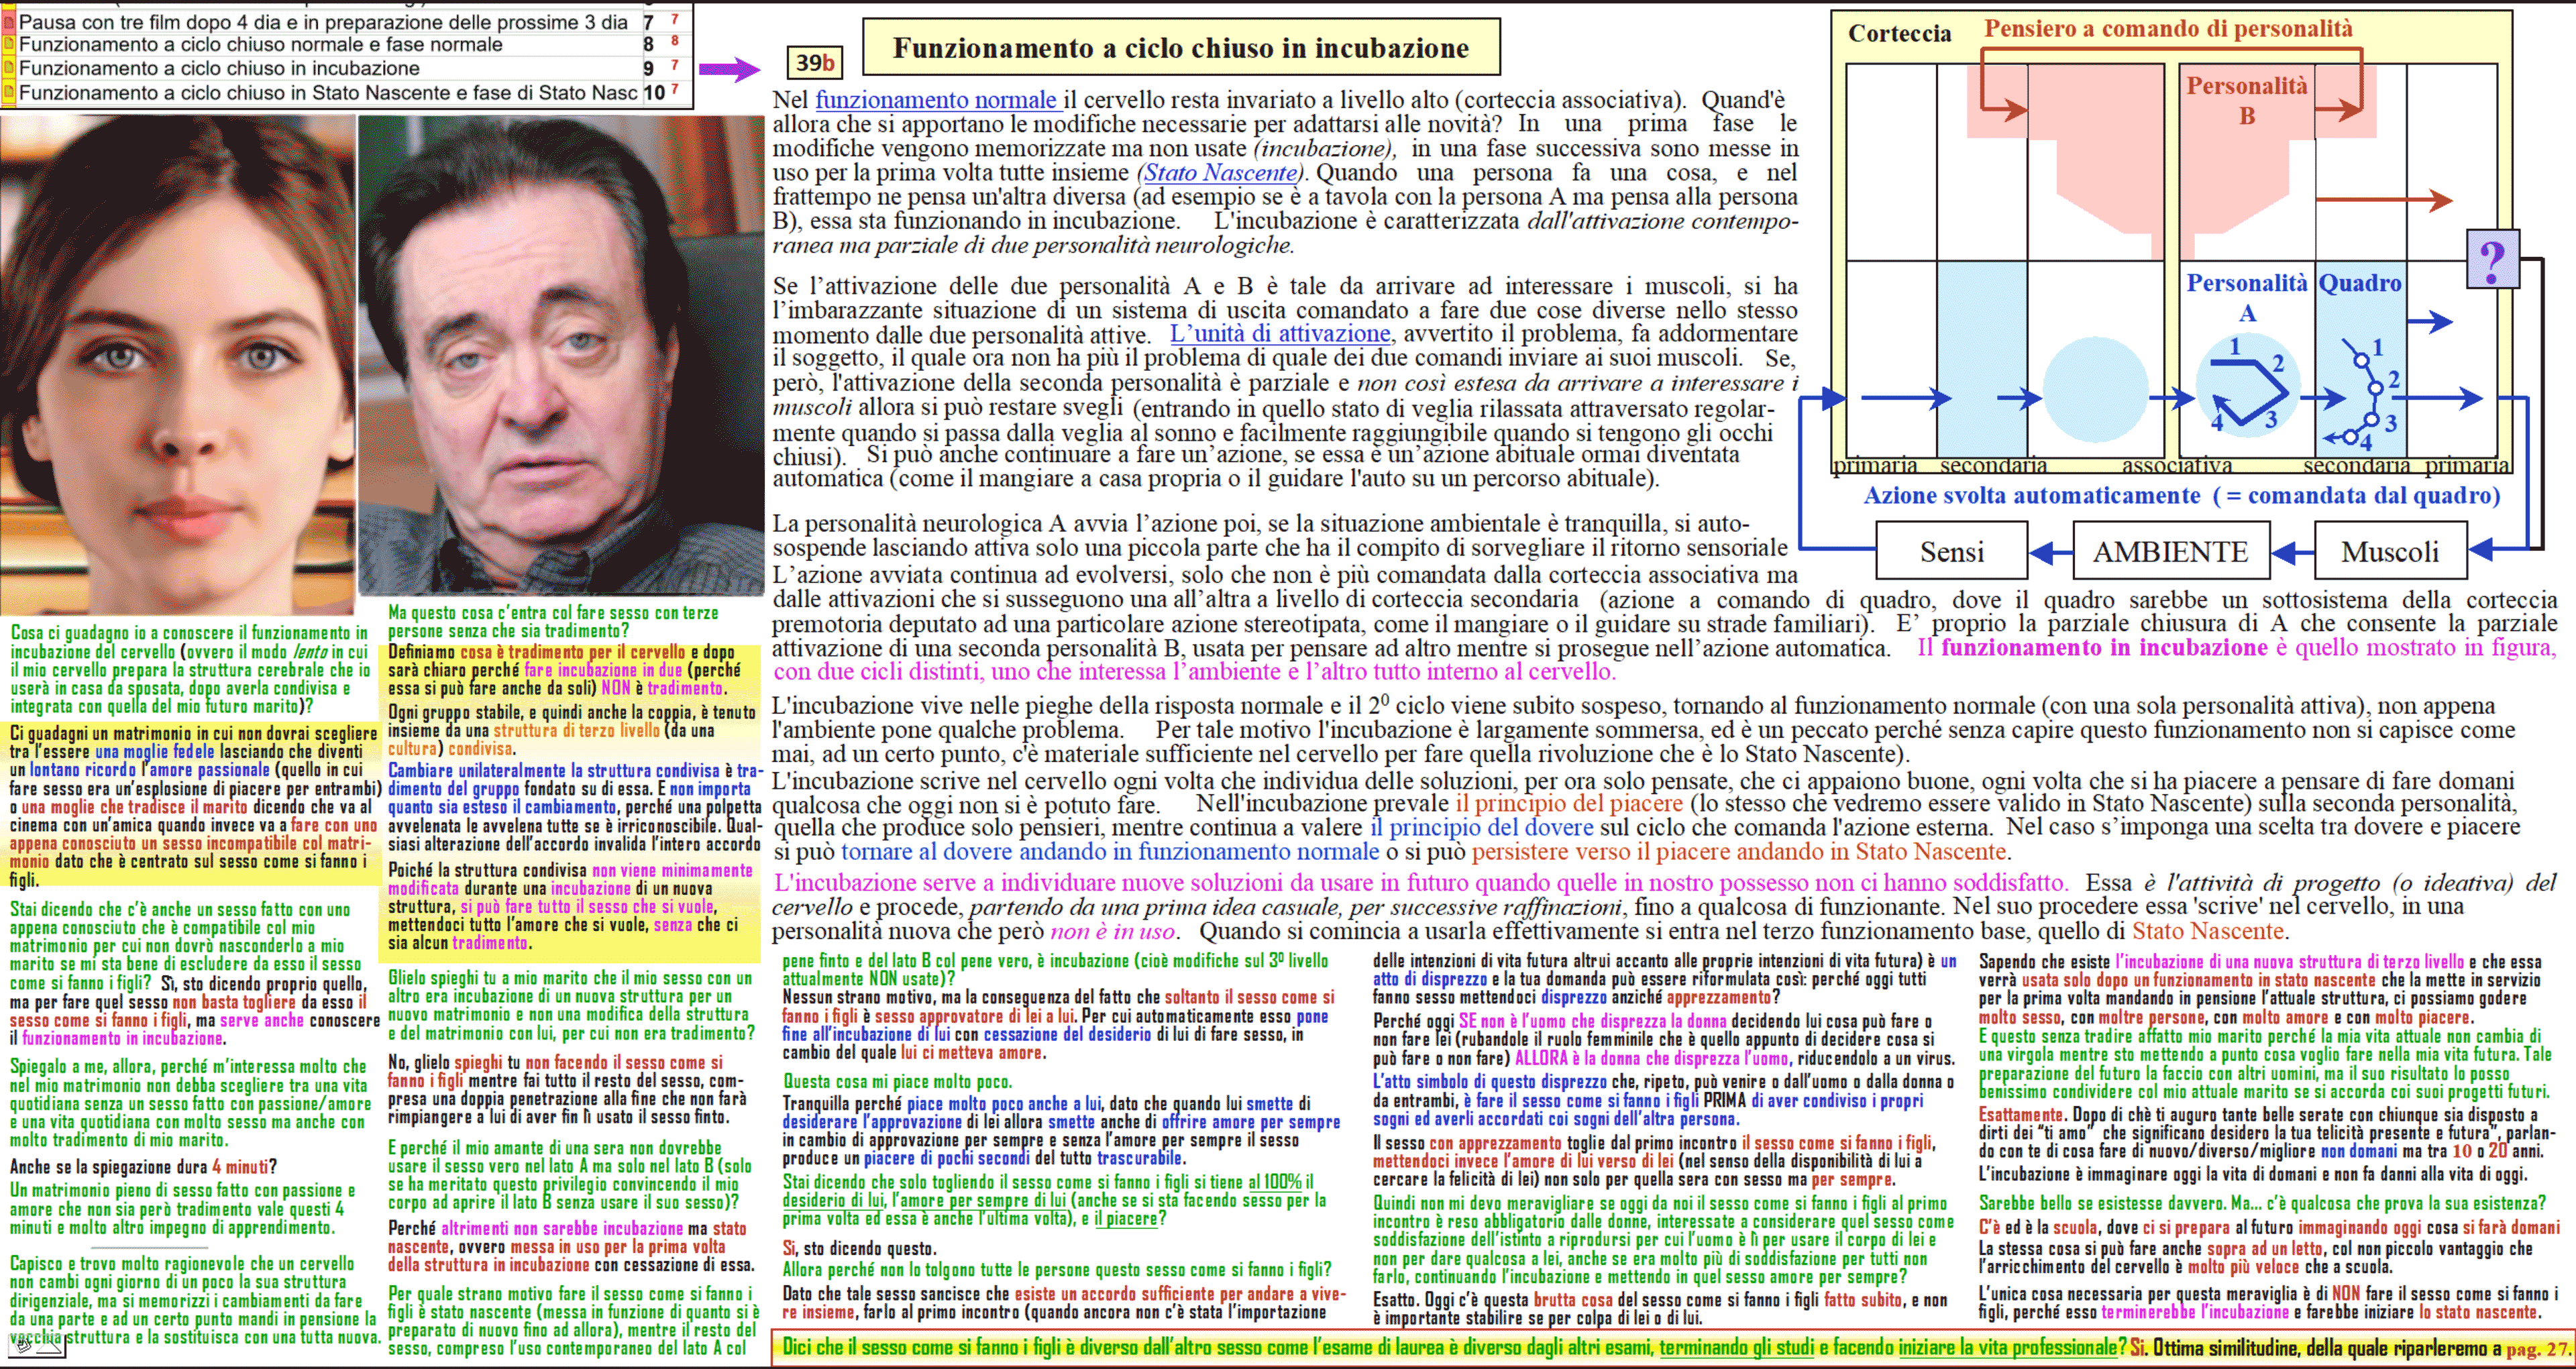This screenshot has height=1369, width=2576.
Task: Click 'Personalità B' label in the diagram
Action: pyautogui.click(x=2246, y=100)
